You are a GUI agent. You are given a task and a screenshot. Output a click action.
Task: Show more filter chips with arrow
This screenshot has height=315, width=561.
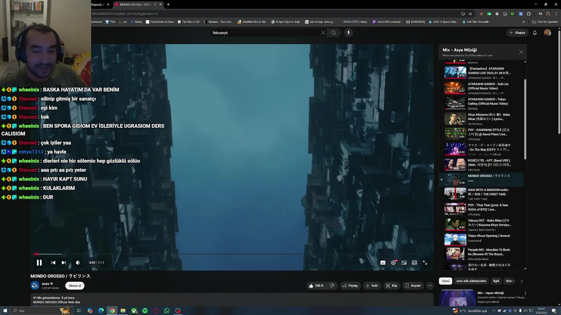tap(522, 281)
